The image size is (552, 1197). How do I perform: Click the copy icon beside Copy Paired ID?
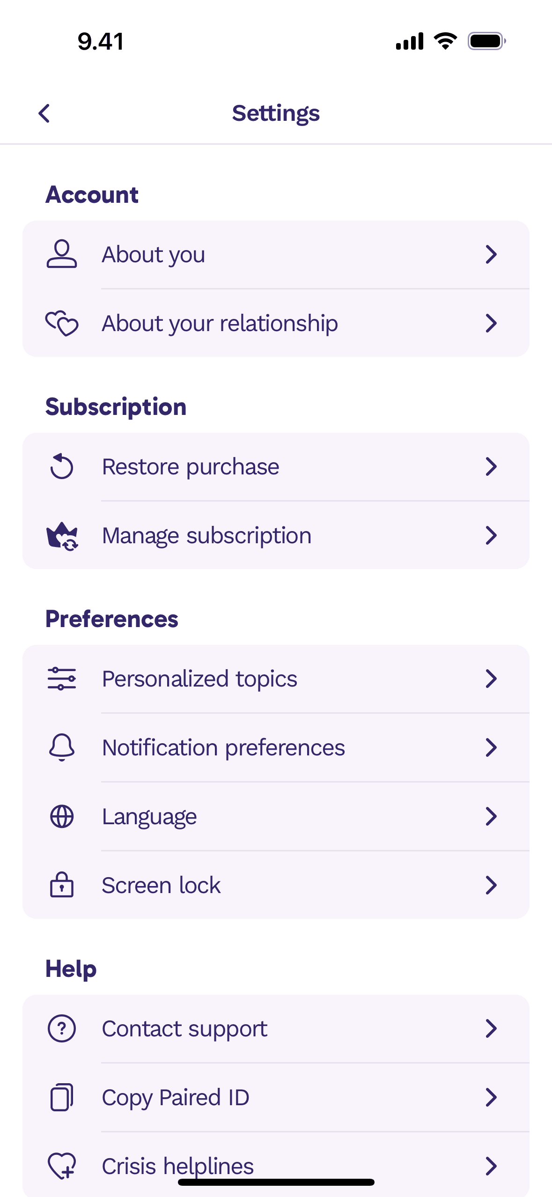[62, 1097]
